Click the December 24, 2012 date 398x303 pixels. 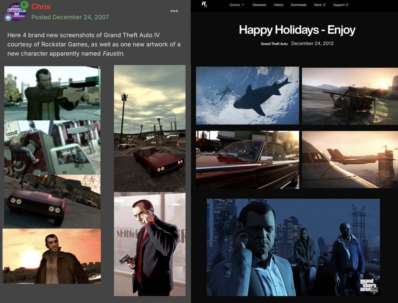click(x=312, y=43)
